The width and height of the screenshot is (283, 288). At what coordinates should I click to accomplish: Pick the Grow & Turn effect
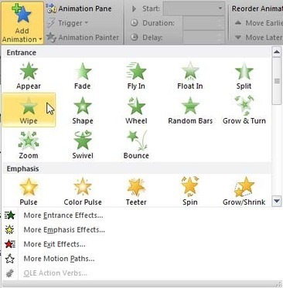[244, 110]
